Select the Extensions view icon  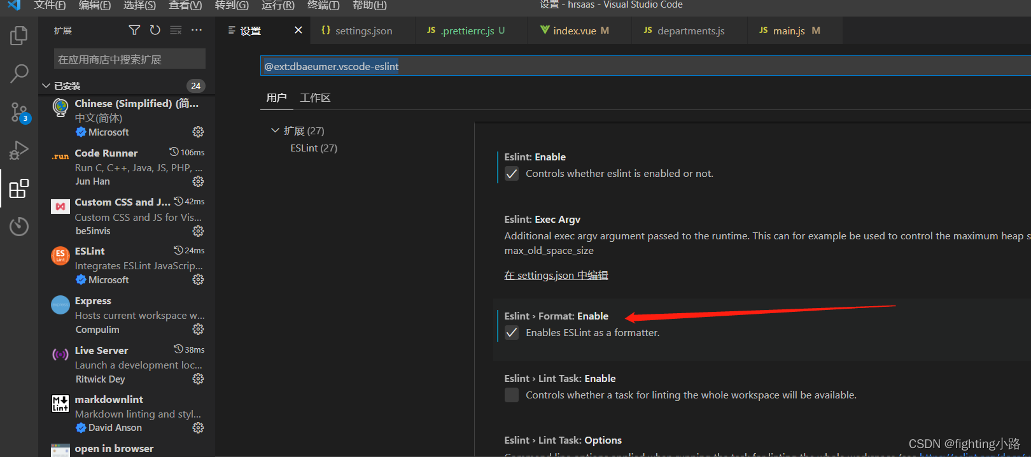(19, 188)
